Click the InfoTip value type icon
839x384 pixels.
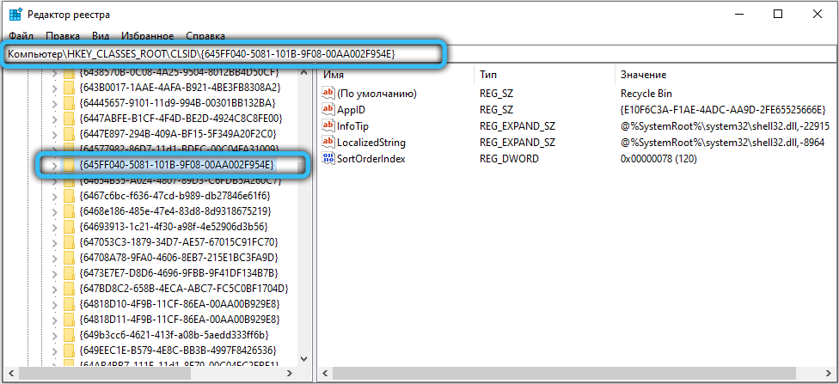(x=328, y=125)
